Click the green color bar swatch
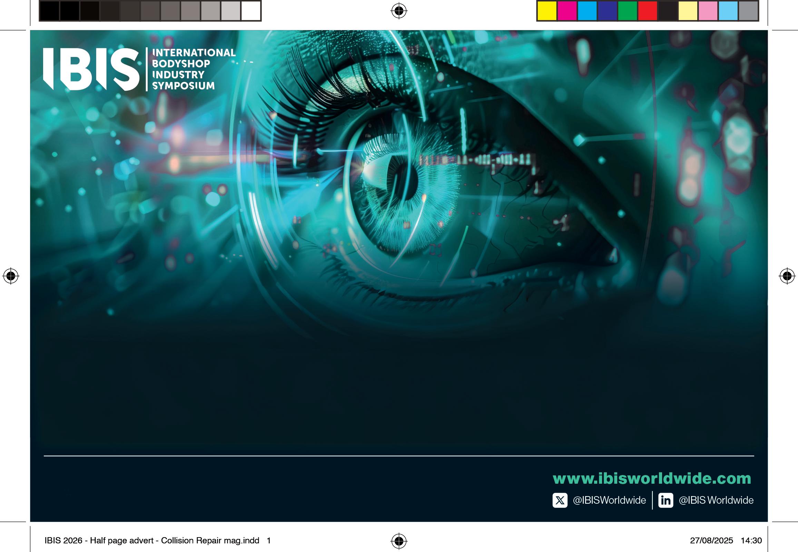 coord(627,11)
